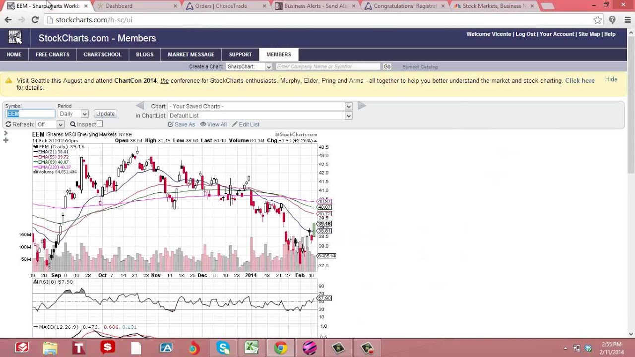Open the Help link in the header
This screenshot has width=635, height=357.
[x=610, y=34]
